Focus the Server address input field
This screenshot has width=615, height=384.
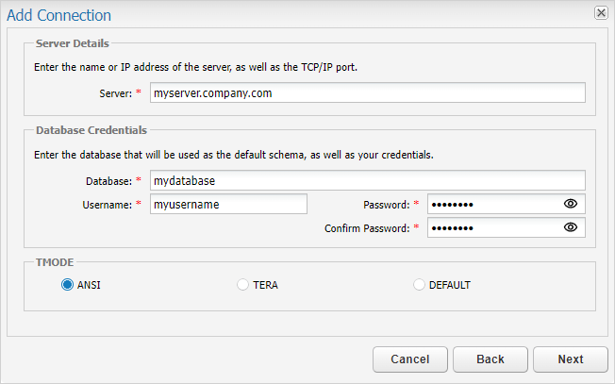[367, 92]
